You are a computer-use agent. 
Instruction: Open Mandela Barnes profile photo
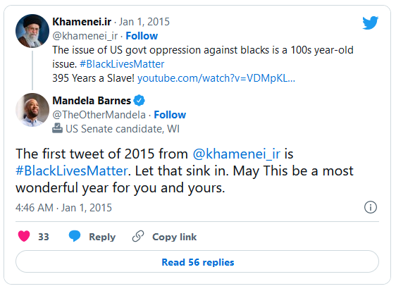point(32,110)
